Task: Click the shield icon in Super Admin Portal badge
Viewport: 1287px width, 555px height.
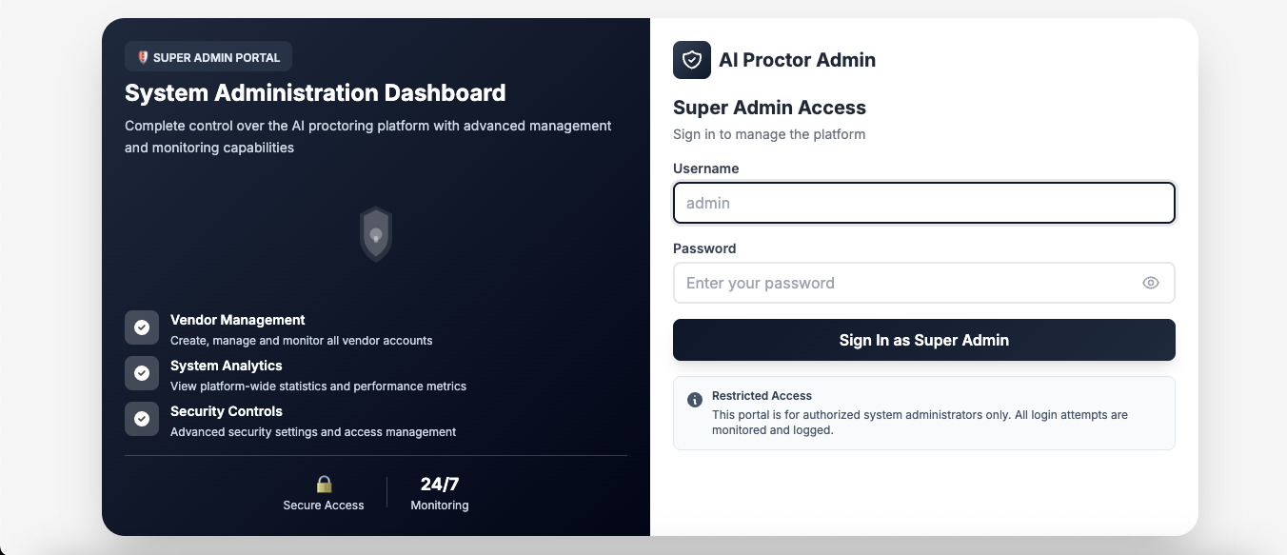Action: point(144,57)
